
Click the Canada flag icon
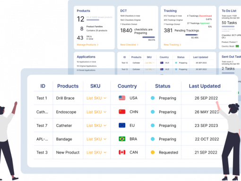point(122,153)
